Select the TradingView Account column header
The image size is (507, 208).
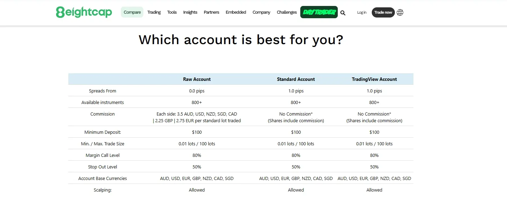374,79
